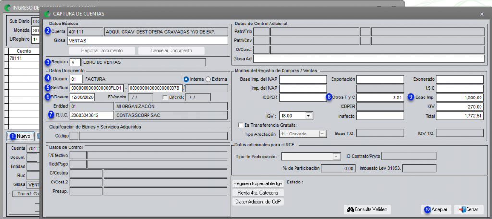Click the Imp. del IVAP field
This screenshot has height=219, width=492.
pos(303,88)
